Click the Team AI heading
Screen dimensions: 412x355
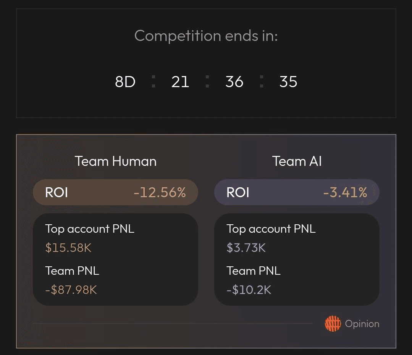[x=297, y=161]
